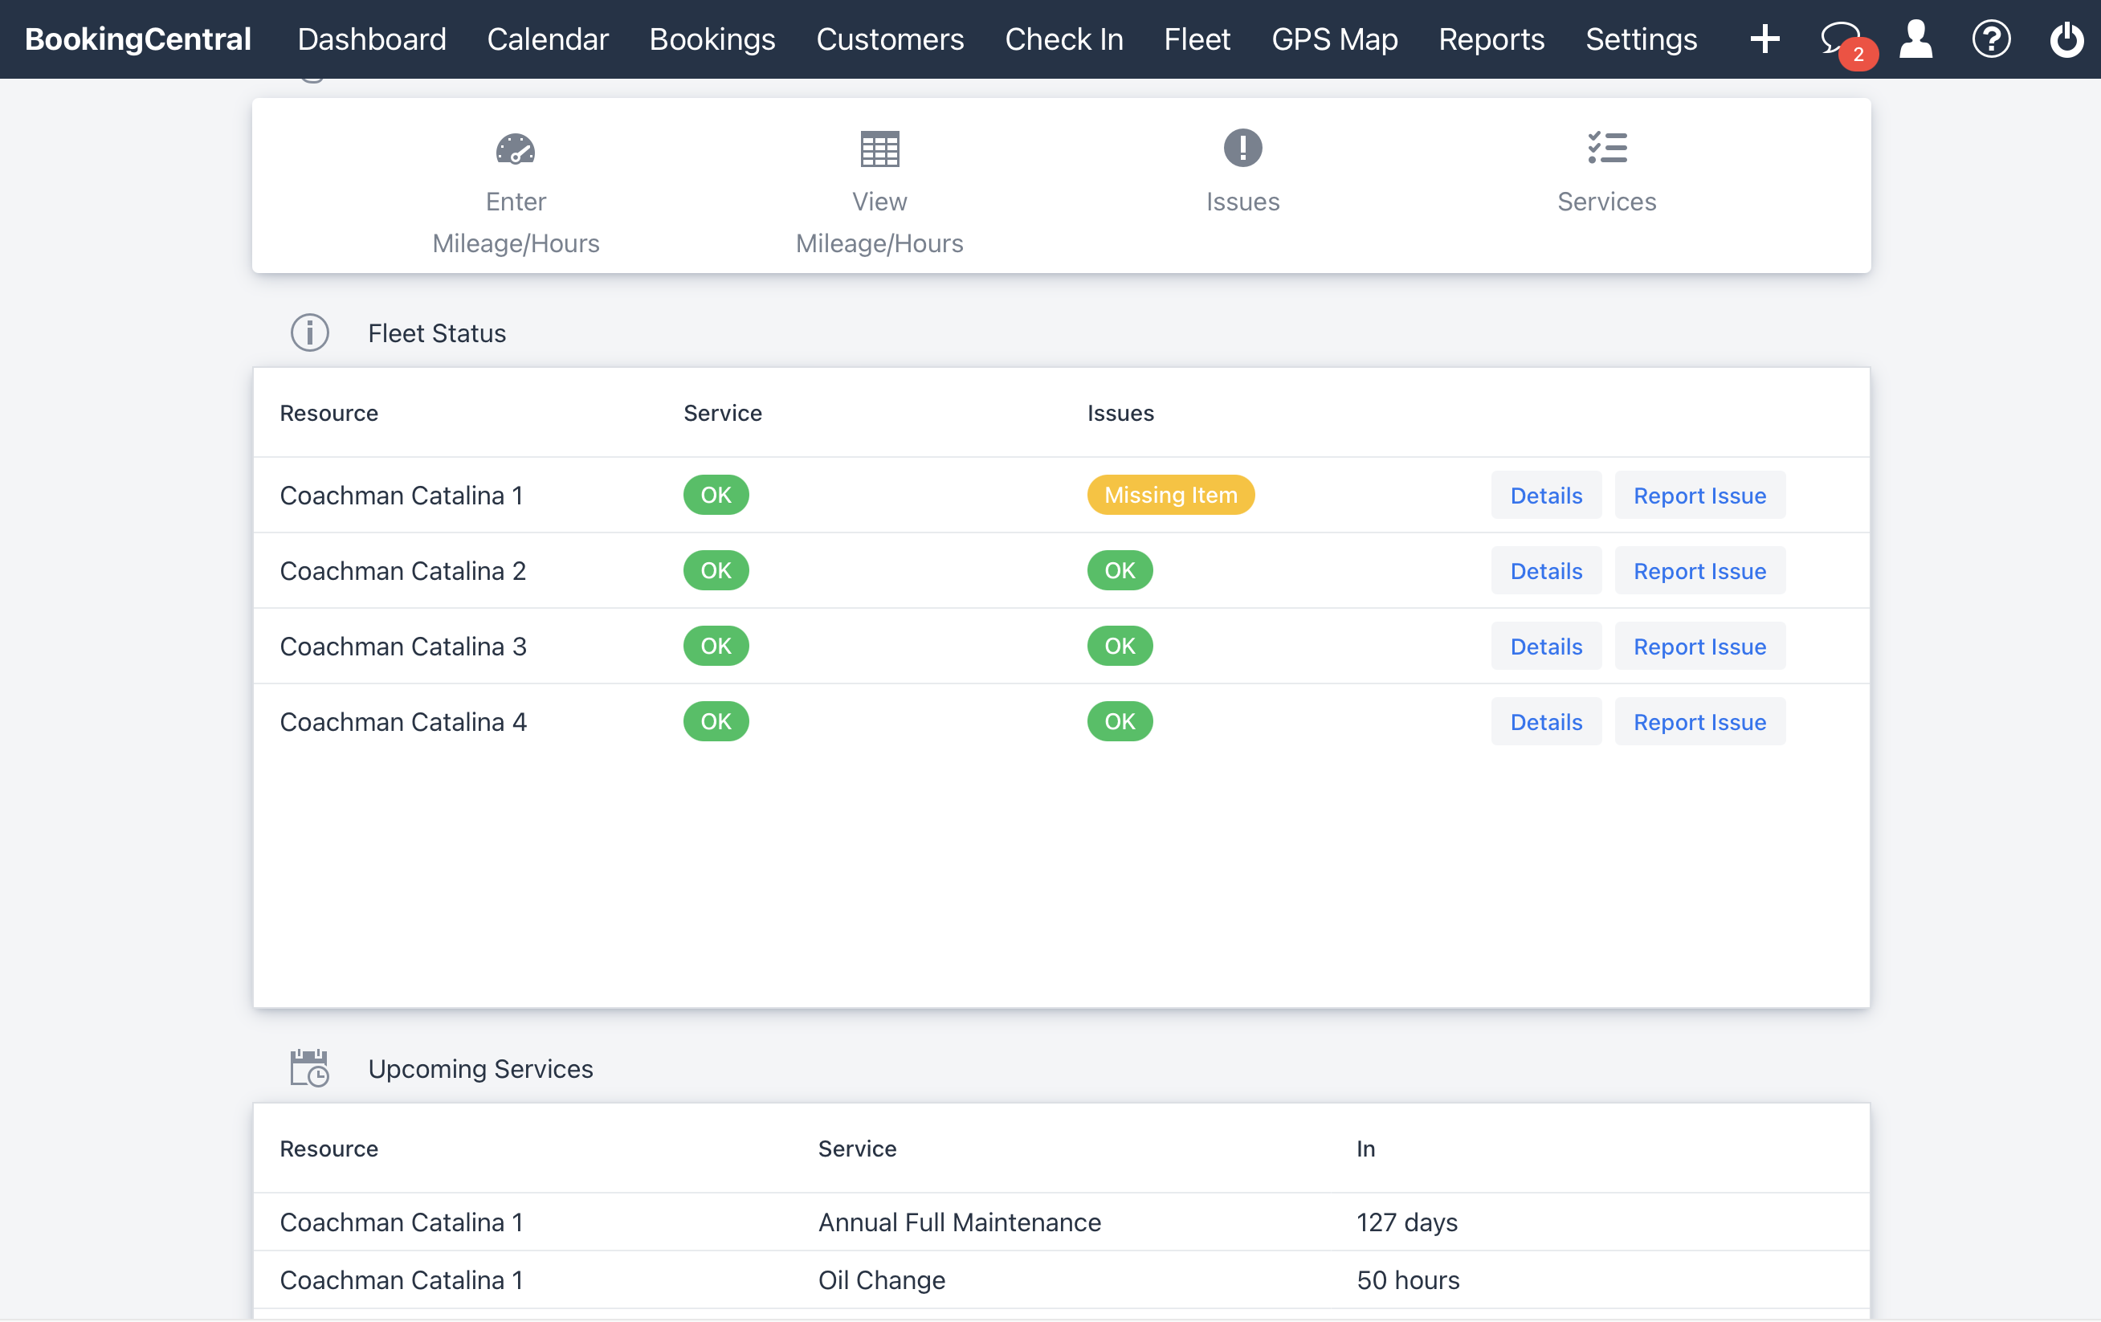Navigate to Customers

coord(890,39)
